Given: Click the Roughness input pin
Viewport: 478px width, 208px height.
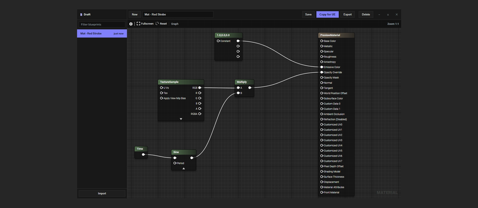Looking at the screenshot, I should (x=322, y=56).
